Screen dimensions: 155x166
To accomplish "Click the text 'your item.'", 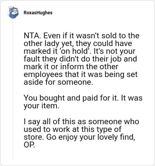I will [41, 106].
